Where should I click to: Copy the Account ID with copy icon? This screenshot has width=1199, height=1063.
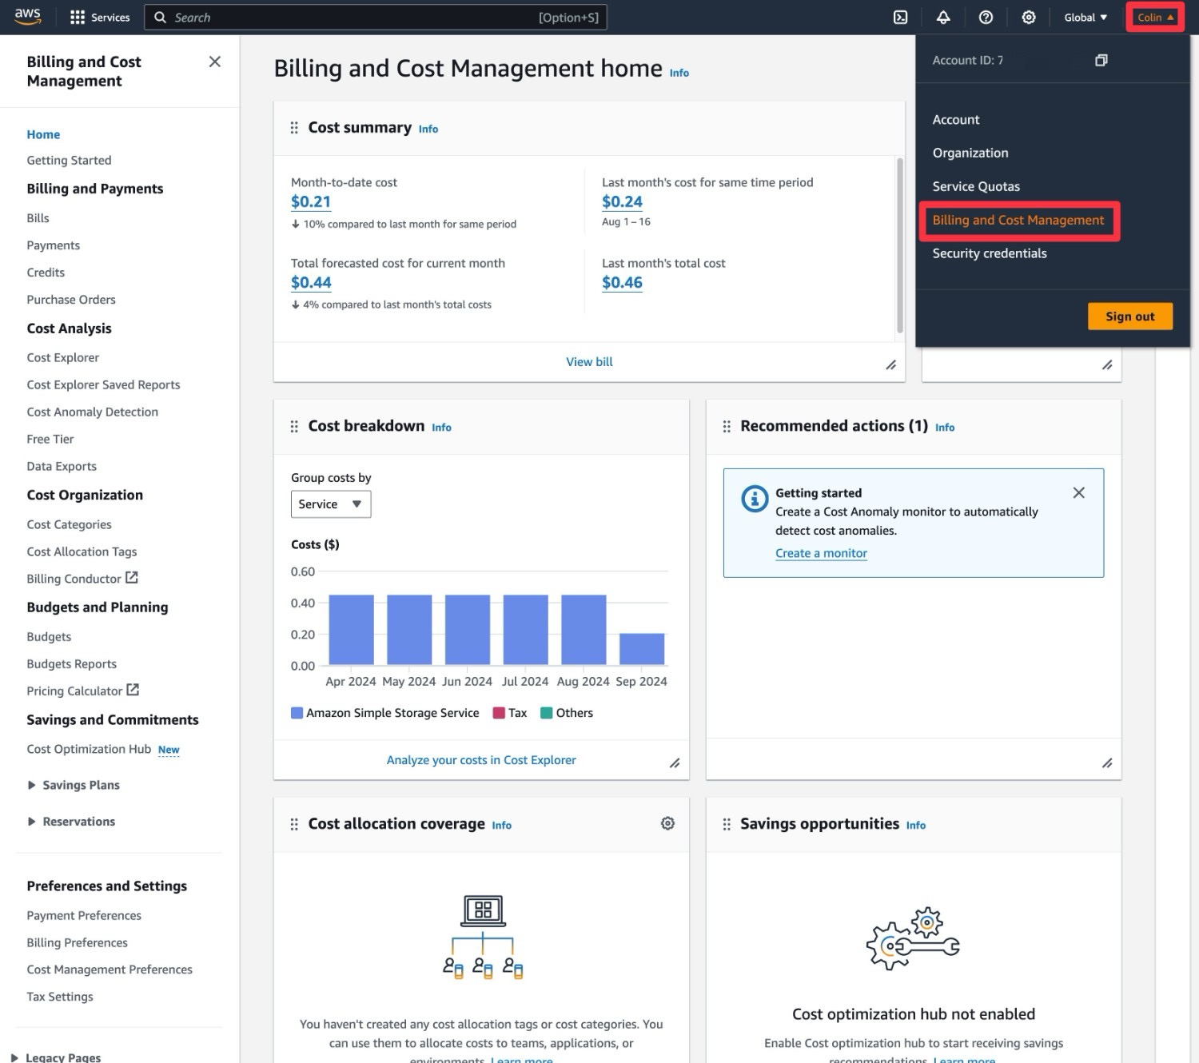[1101, 60]
